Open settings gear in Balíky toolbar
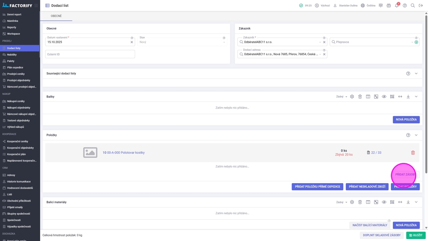The image size is (428, 241). click(x=352, y=97)
